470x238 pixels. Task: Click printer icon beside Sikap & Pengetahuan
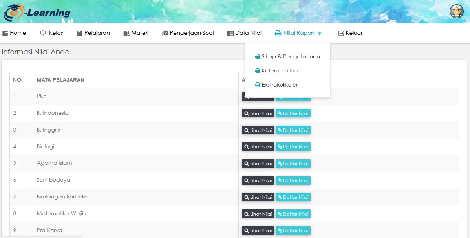pos(258,56)
